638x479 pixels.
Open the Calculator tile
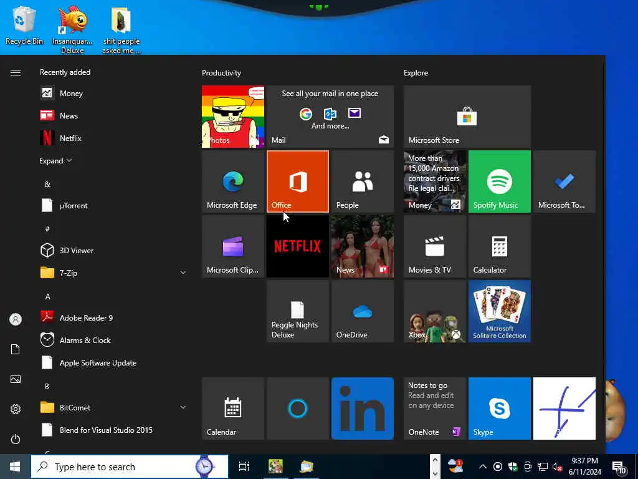tap(499, 246)
